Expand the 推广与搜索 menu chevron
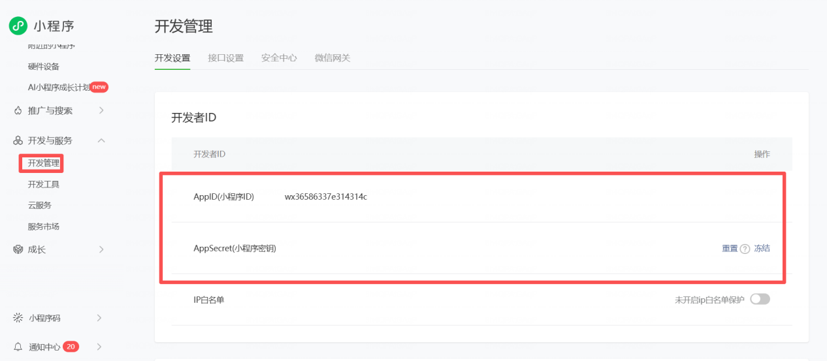This screenshot has width=827, height=361. pos(101,110)
